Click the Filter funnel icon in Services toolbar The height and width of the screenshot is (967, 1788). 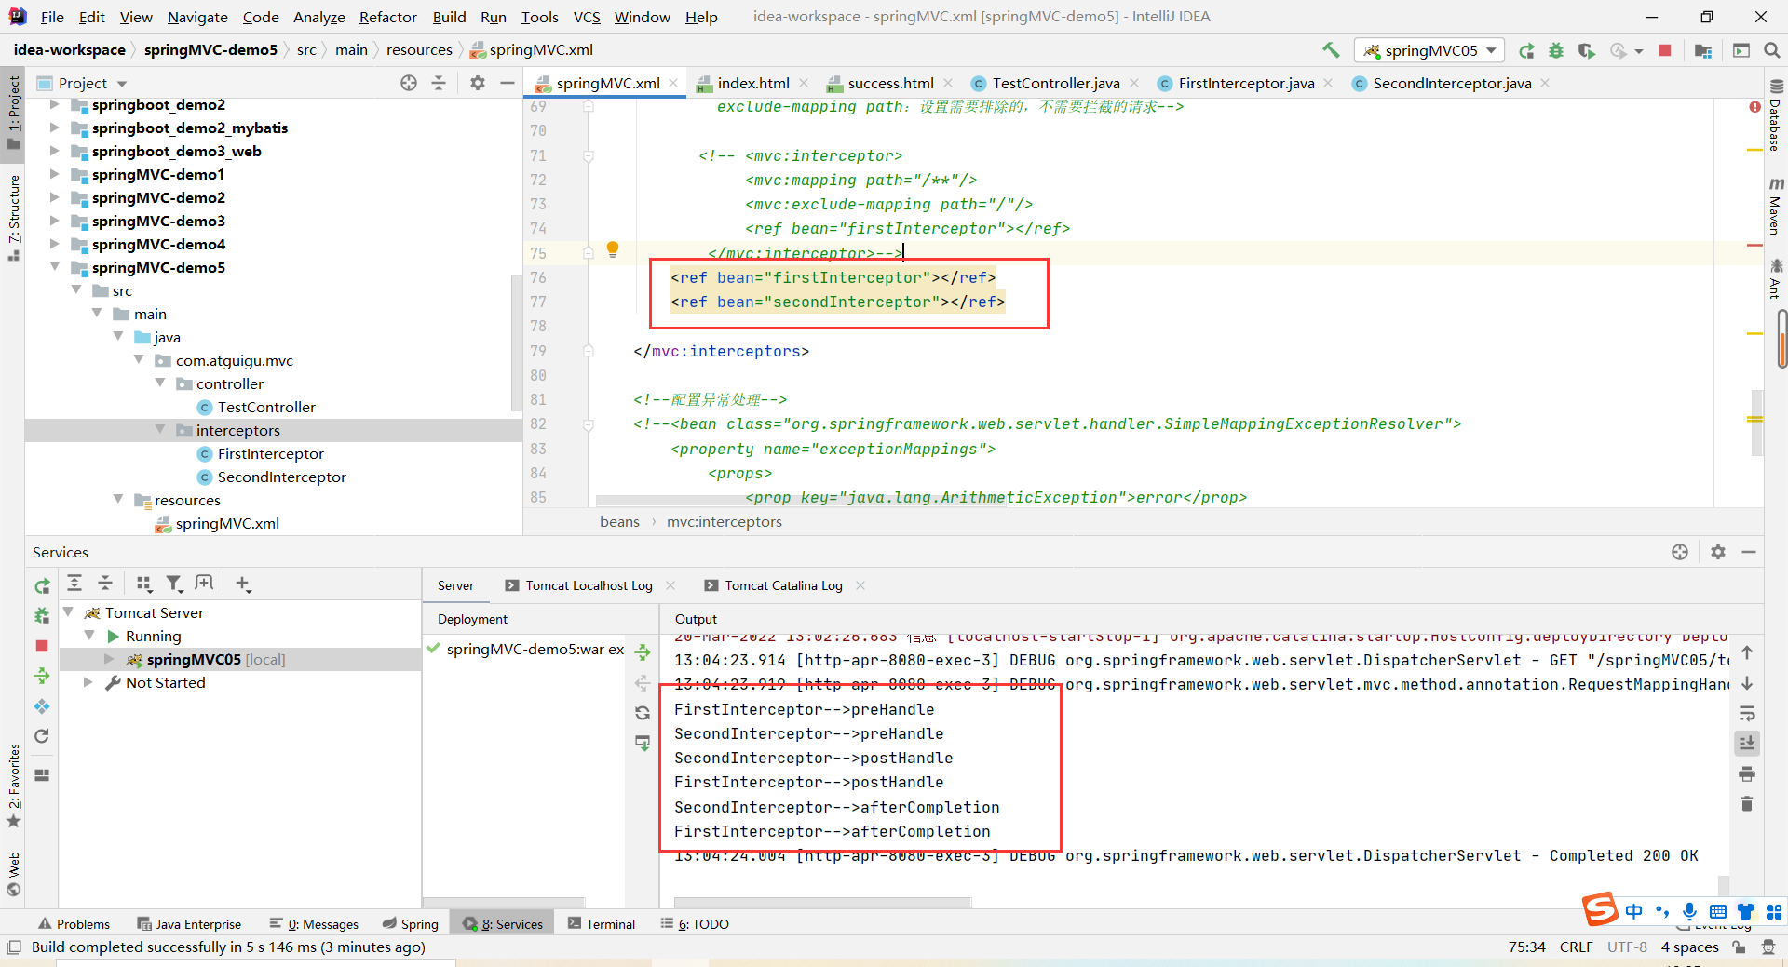coord(174,584)
